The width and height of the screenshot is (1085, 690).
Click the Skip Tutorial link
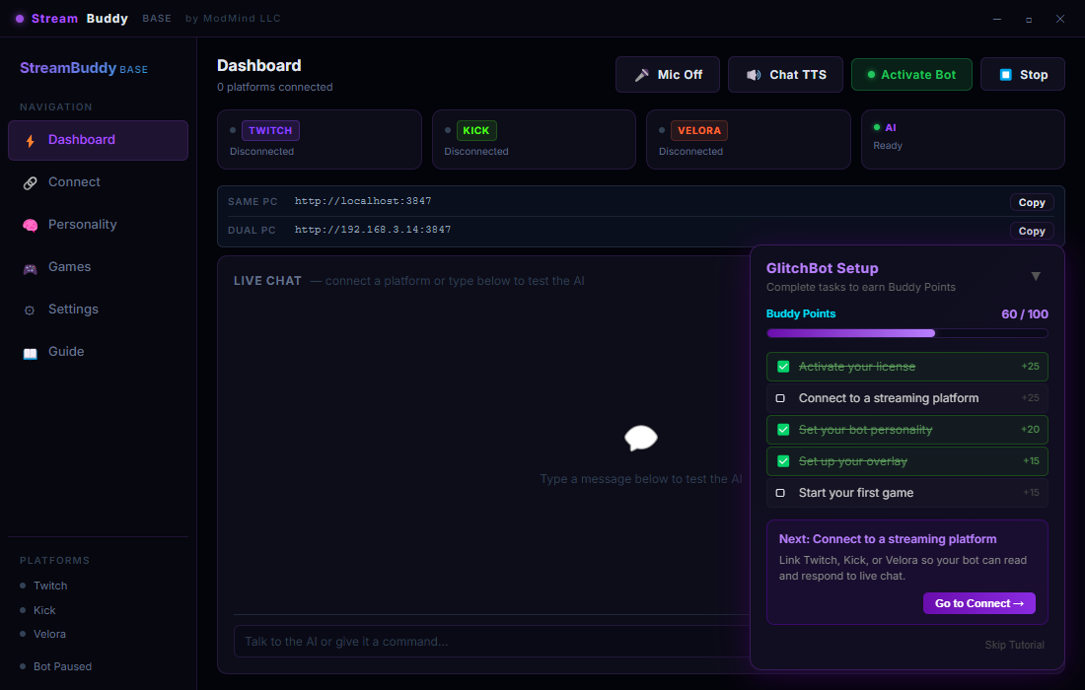pos(1014,645)
